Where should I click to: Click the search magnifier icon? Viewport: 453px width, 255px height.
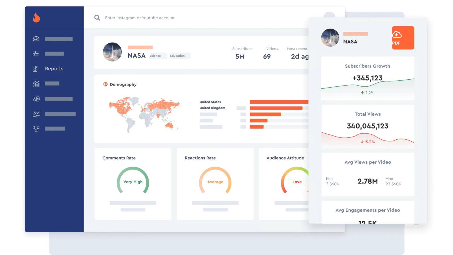[x=97, y=18]
